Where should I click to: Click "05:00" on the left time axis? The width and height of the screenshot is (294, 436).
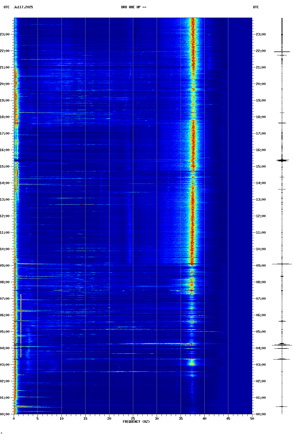[5, 332]
